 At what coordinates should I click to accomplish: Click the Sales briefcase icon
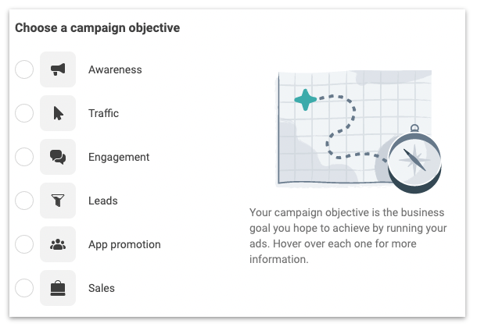pos(58,288)
